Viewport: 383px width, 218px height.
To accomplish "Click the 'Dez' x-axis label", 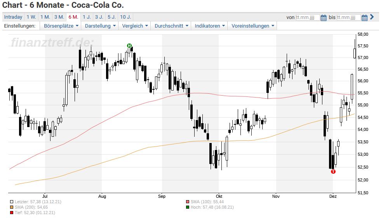I will coord(333,196).
